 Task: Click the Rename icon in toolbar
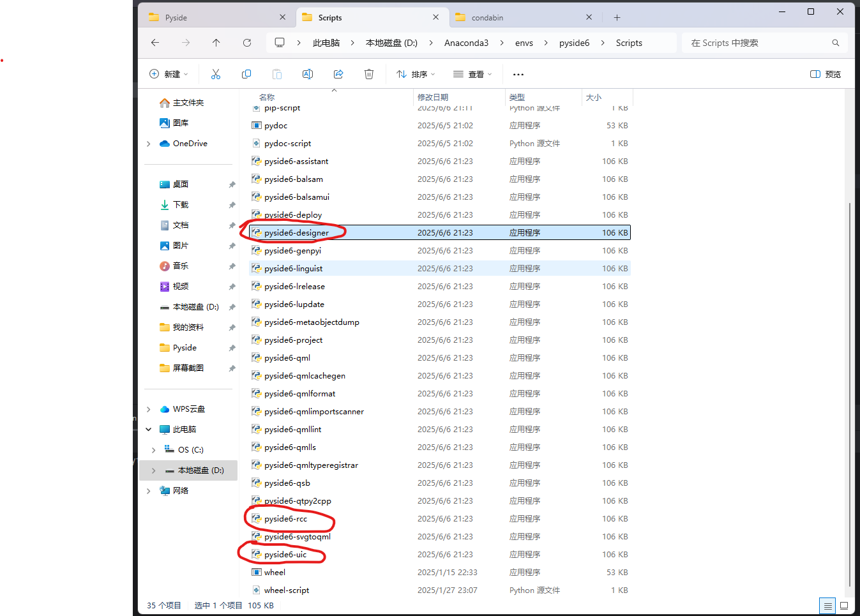point(308,74)
